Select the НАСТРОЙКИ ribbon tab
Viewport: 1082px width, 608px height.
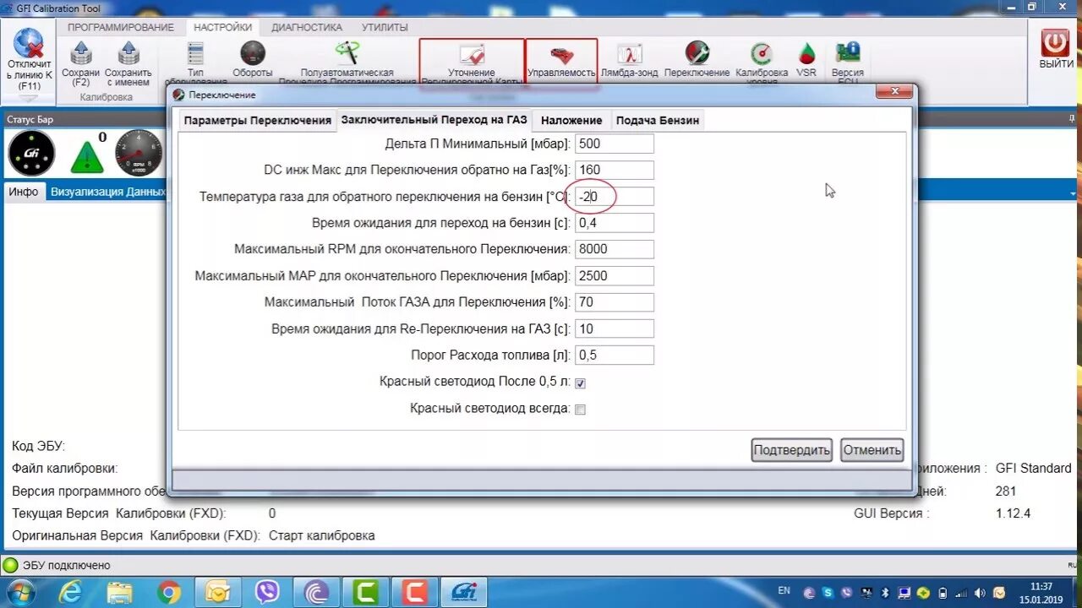(x=222, y=27)
